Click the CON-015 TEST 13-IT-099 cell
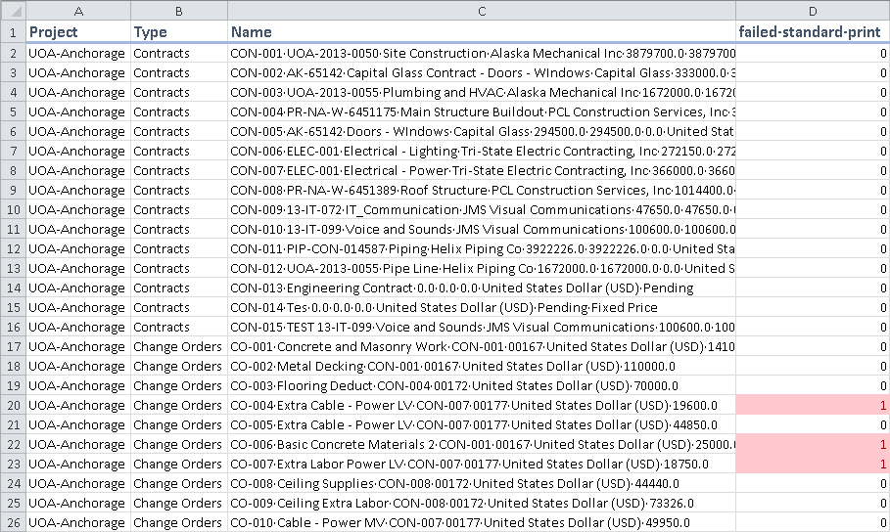The image size is (890, 532). 482,328
